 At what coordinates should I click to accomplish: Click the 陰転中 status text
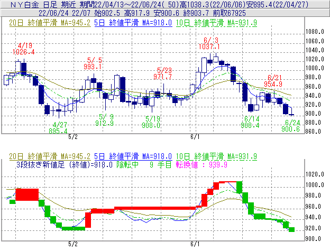[x=127, y=164]
